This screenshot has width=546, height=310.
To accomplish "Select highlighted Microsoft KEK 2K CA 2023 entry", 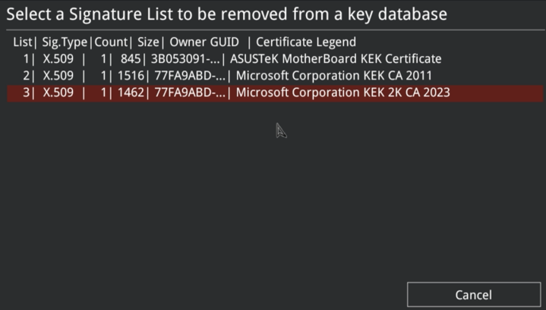I will tap(343, 93).
